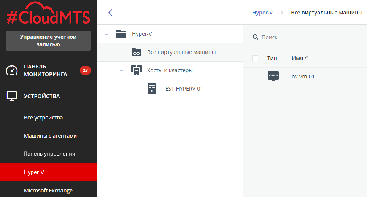Click the search magnifier icon
Screen dimensions: 367x197
pyautogui.click(x=256, y=37)
